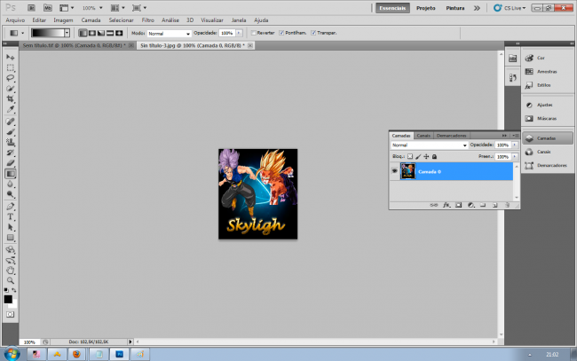Select the Move tool
This screenshot has width=577, height=361.
coord(11,58)
